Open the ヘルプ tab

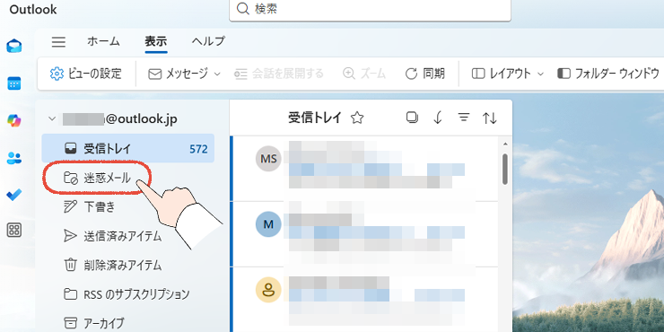(208, 41)
